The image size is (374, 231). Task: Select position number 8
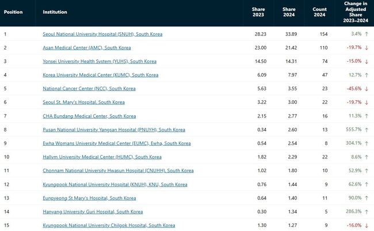(x=5, y=130)
